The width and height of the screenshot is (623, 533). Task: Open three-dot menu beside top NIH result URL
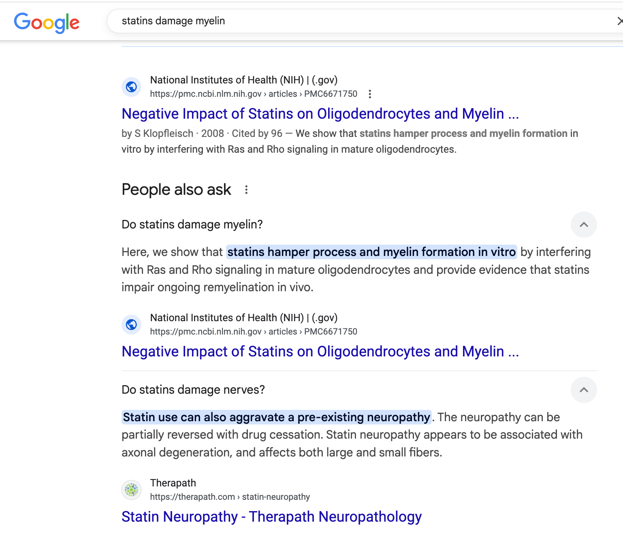point(369,94)
